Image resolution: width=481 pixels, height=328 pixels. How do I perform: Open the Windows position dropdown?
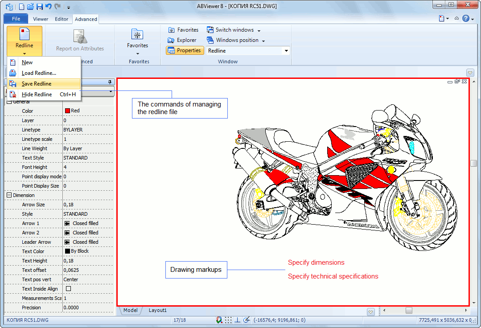click(236, 40)
